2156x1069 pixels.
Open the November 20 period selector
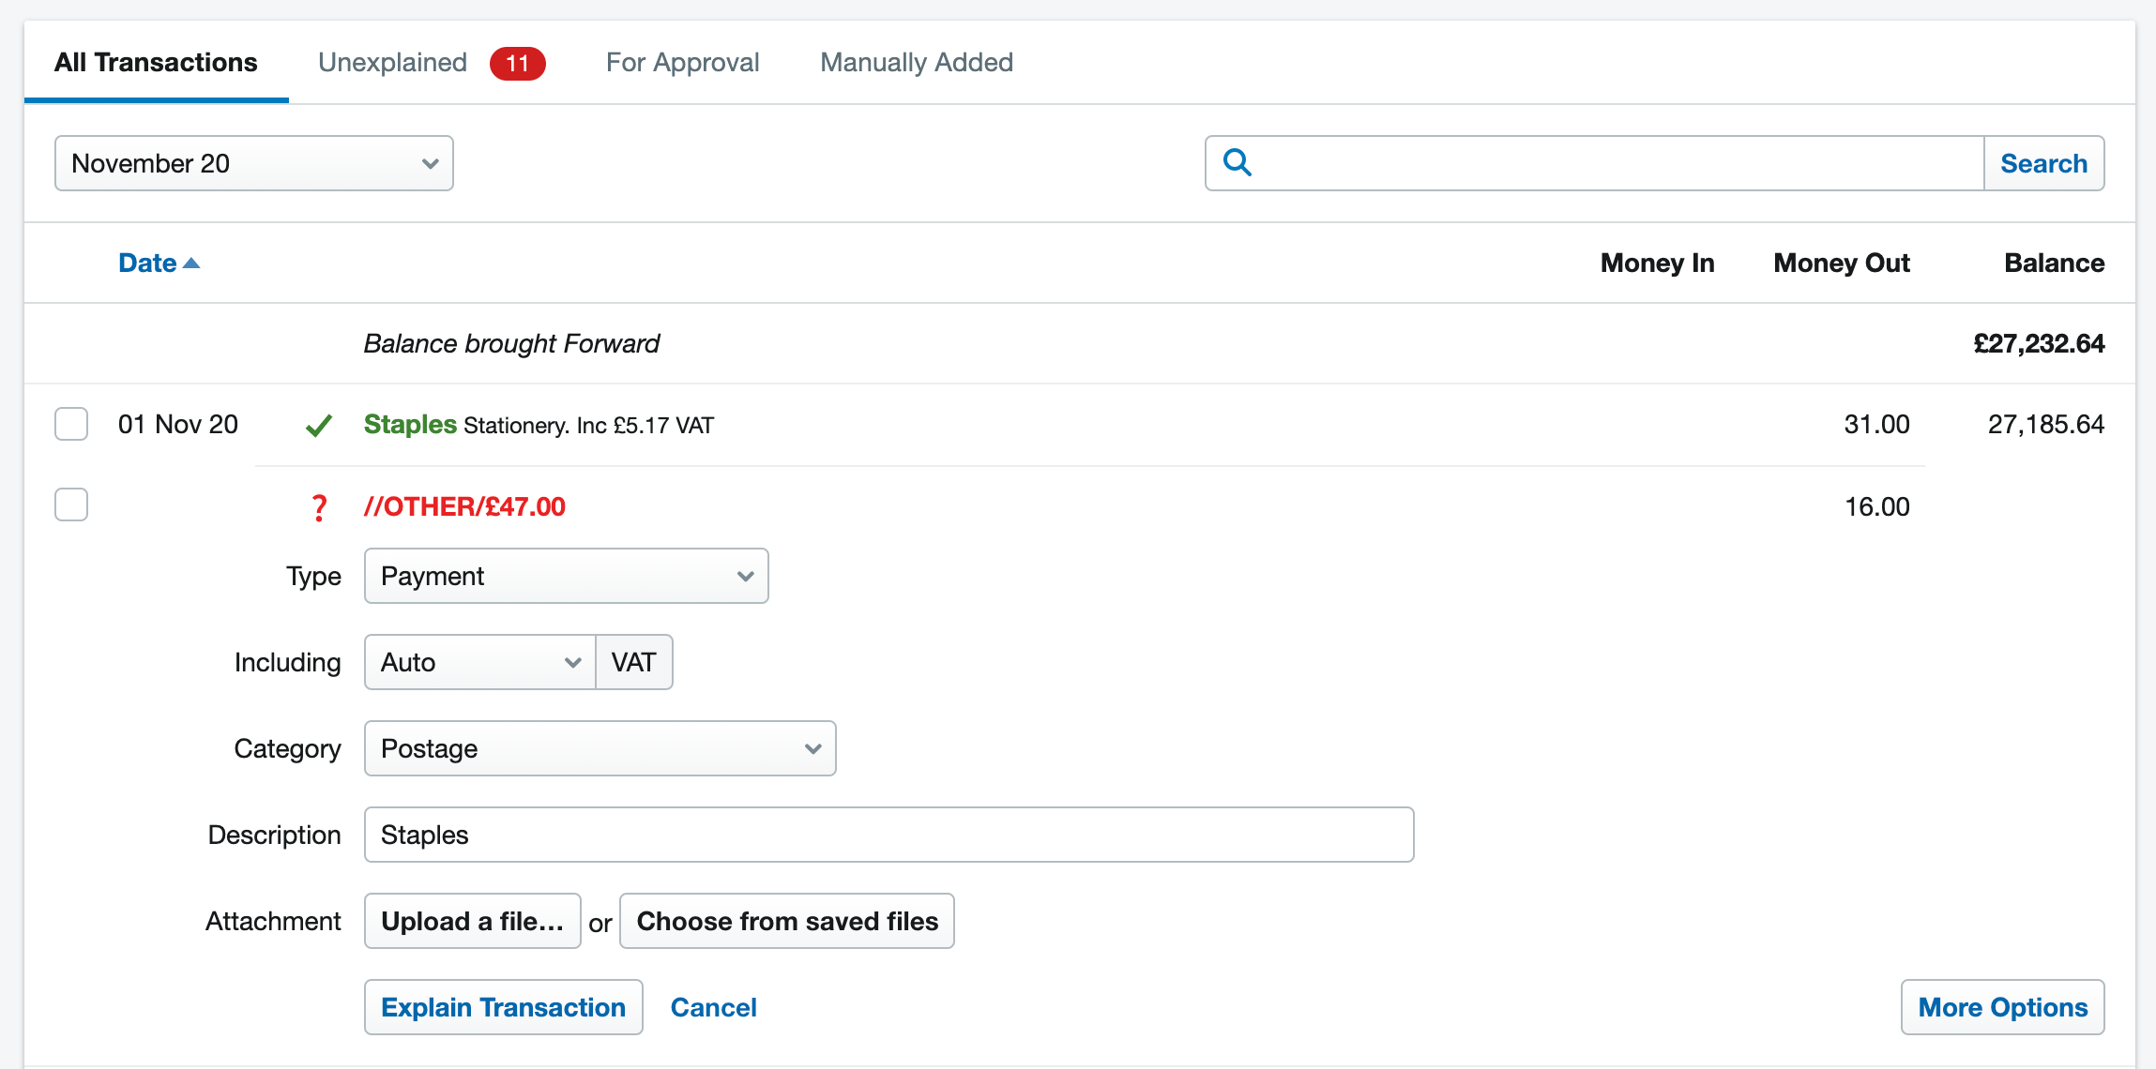click(252, 162)
